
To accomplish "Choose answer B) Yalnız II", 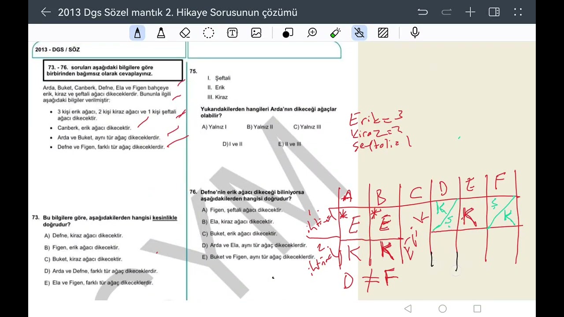I will (x=260, y=127).
